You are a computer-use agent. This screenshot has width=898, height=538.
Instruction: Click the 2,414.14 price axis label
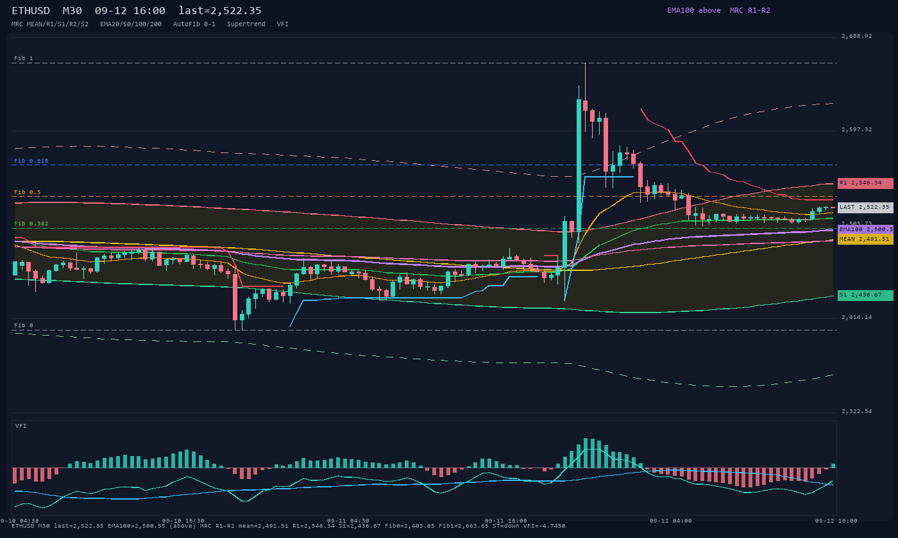(x=857, y=317)
